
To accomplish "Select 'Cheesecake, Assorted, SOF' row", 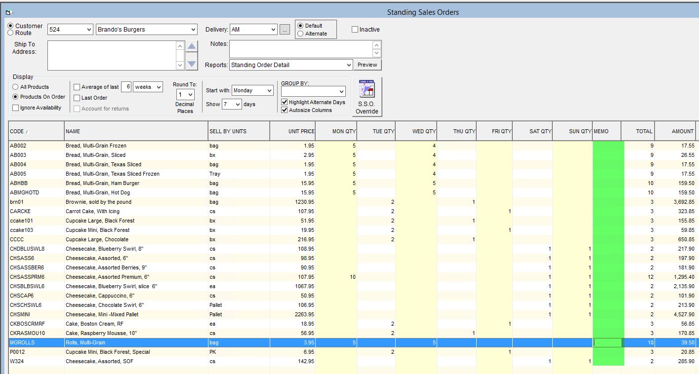I will tap(352, 361).
